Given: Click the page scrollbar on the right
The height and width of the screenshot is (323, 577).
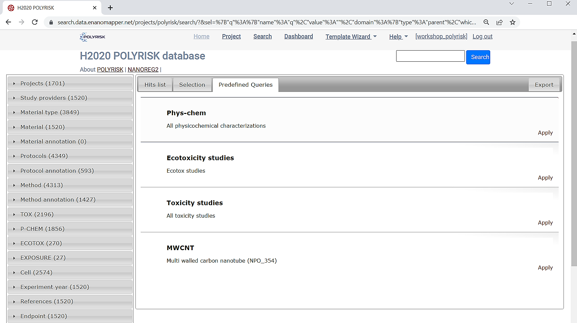Looking at the screenshot, I should [x=574, y=164].
